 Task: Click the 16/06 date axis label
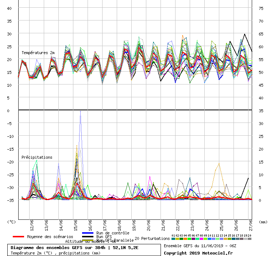(x=90, y=225)
